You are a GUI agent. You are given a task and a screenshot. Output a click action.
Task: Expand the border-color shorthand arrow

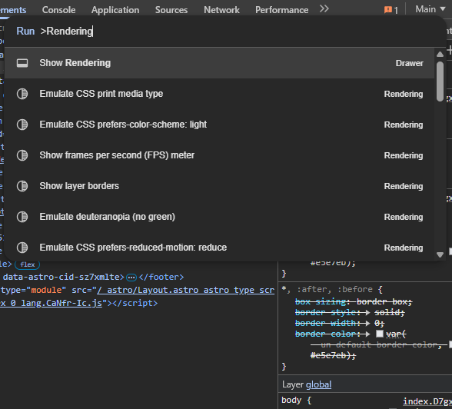[367, 334]
